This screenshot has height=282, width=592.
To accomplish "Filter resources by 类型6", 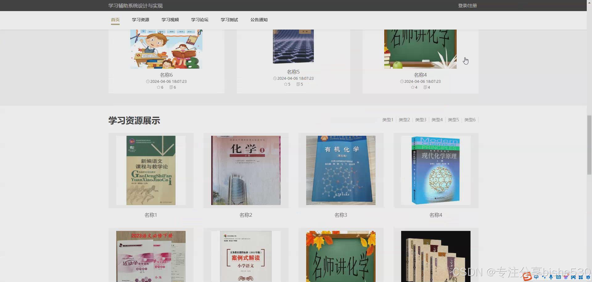I will coord(470,119).
